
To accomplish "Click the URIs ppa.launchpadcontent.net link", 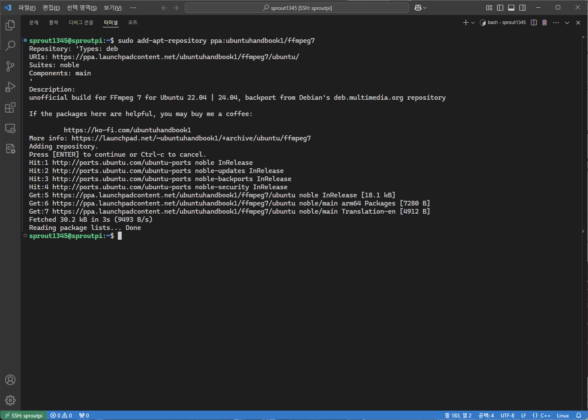I will pos(176,57).
